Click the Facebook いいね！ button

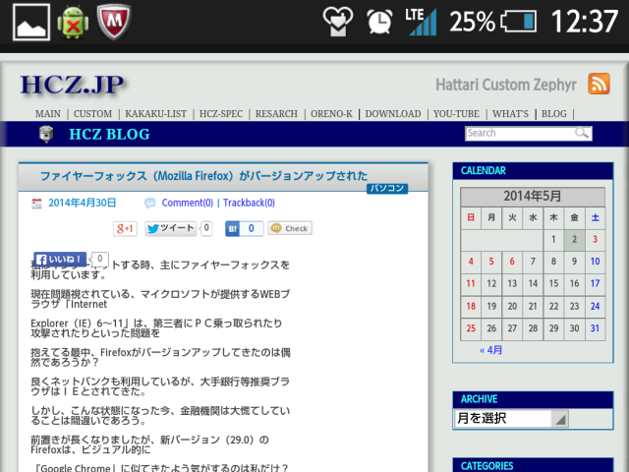click(x=60, y=260)
